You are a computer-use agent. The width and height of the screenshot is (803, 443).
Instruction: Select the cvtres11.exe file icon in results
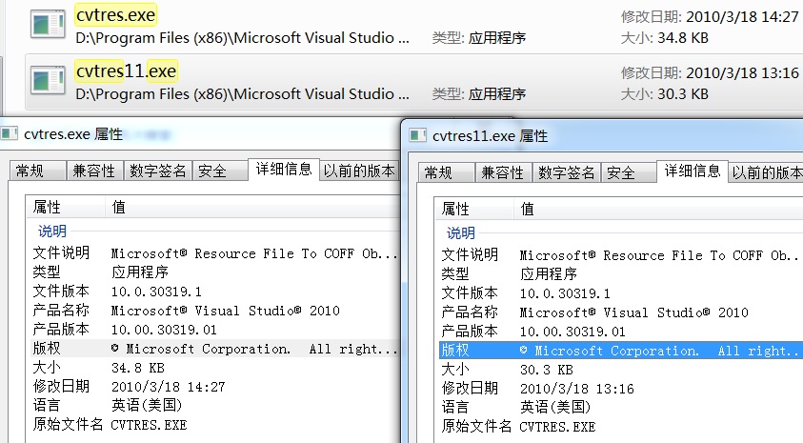(49, 80)
